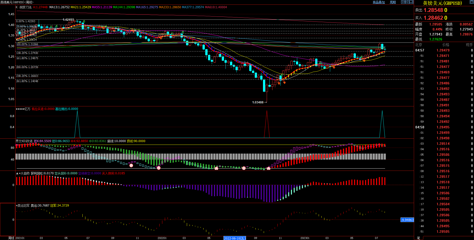This screenshot has height=240, width=474.
Task: Select the 大趋势 indicator title
Action: pyautogui.click(x=25, y=173)
